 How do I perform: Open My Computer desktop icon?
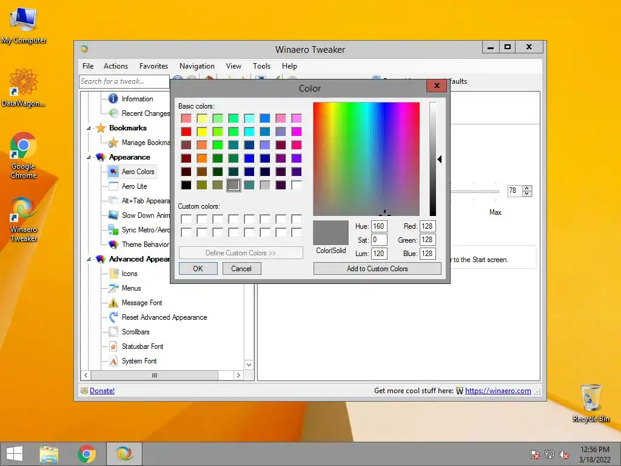pyautogui.click(x=24, y=25)
